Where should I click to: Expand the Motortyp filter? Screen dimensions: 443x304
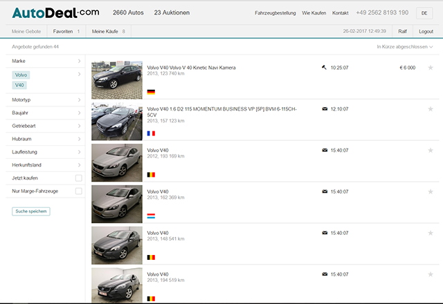tap(45, 99)
